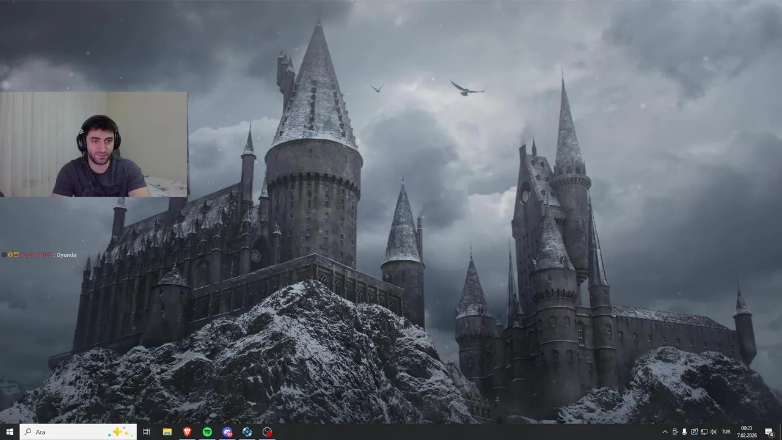Viewport: 782px width, 440px height.
Task: Click the display tray icon with the blue dot
Action: click(x=694, y=432)
